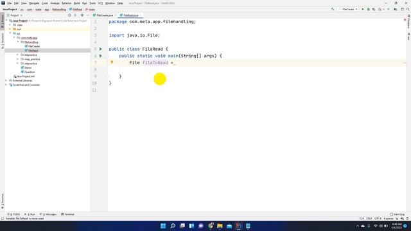Open File Explorer from taskbar
The width and height of the screenshot is (411, 231).
(220, 226)
